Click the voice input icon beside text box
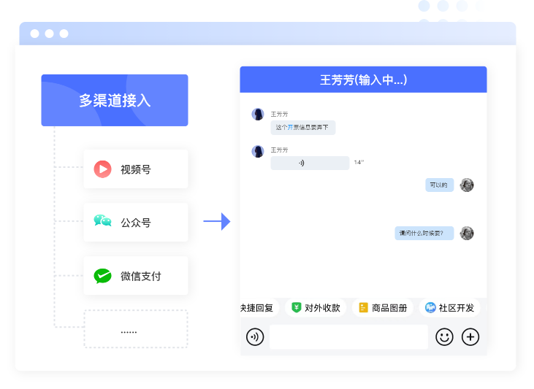Image resolution: width=534 pixels, height=389 pixels. [255, 336]
